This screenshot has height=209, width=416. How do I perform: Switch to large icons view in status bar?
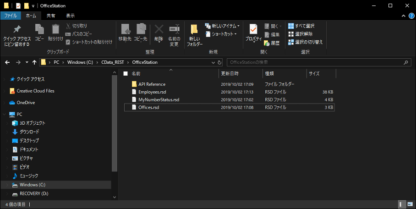coord(410,204)
